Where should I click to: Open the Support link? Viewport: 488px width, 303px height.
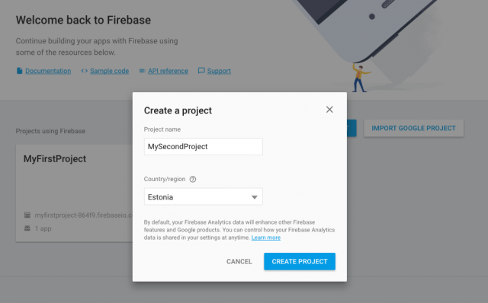pyautogui.click(x=219, y=71)
